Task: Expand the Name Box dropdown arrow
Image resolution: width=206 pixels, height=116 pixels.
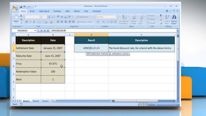Action: (35, 31)
